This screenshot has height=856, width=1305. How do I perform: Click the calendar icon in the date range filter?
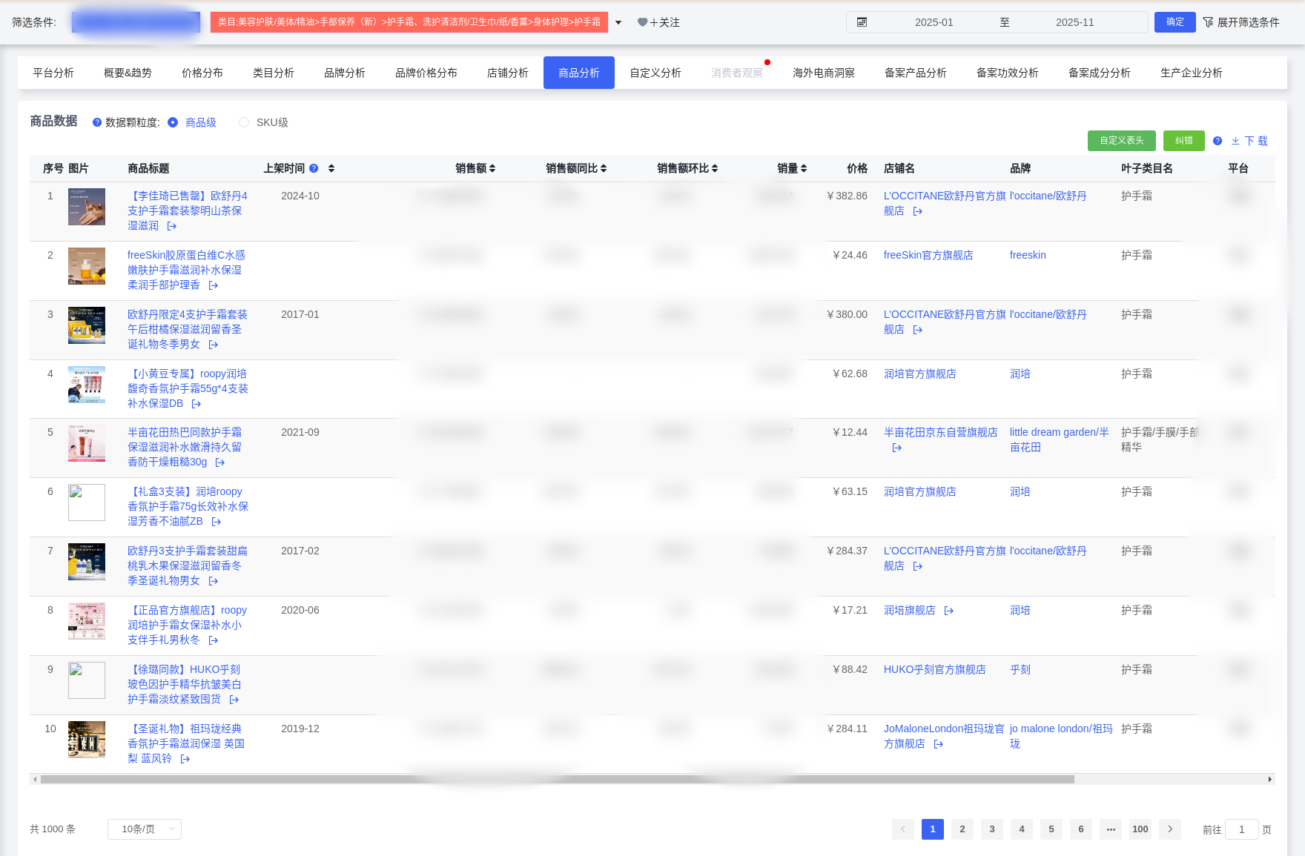(862, 22)
